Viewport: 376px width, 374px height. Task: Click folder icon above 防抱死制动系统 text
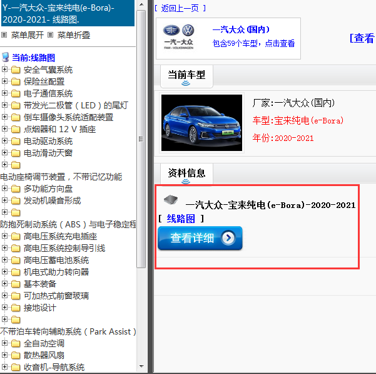coord(16,212)
